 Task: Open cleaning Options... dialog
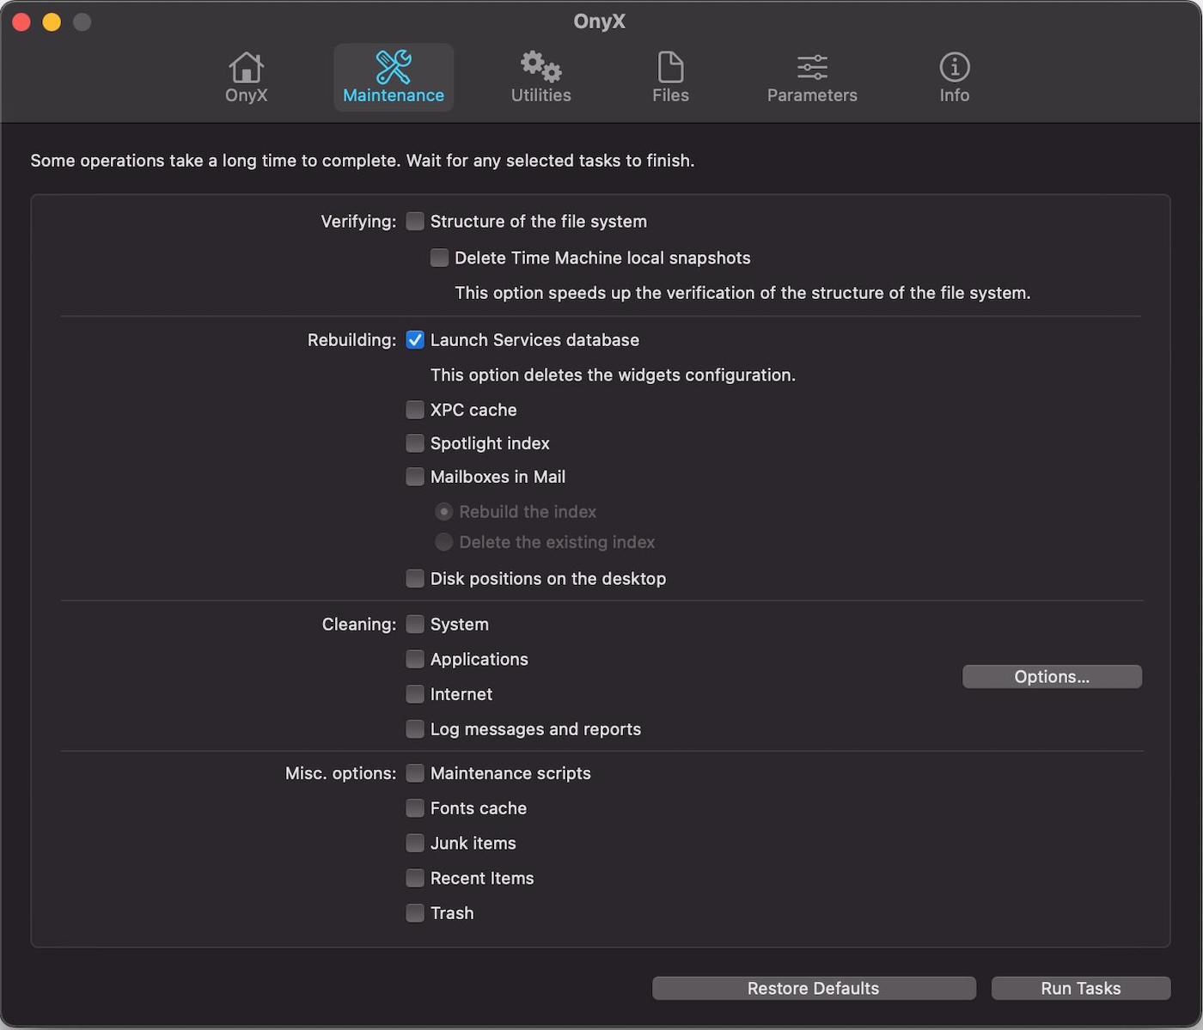1052,677
